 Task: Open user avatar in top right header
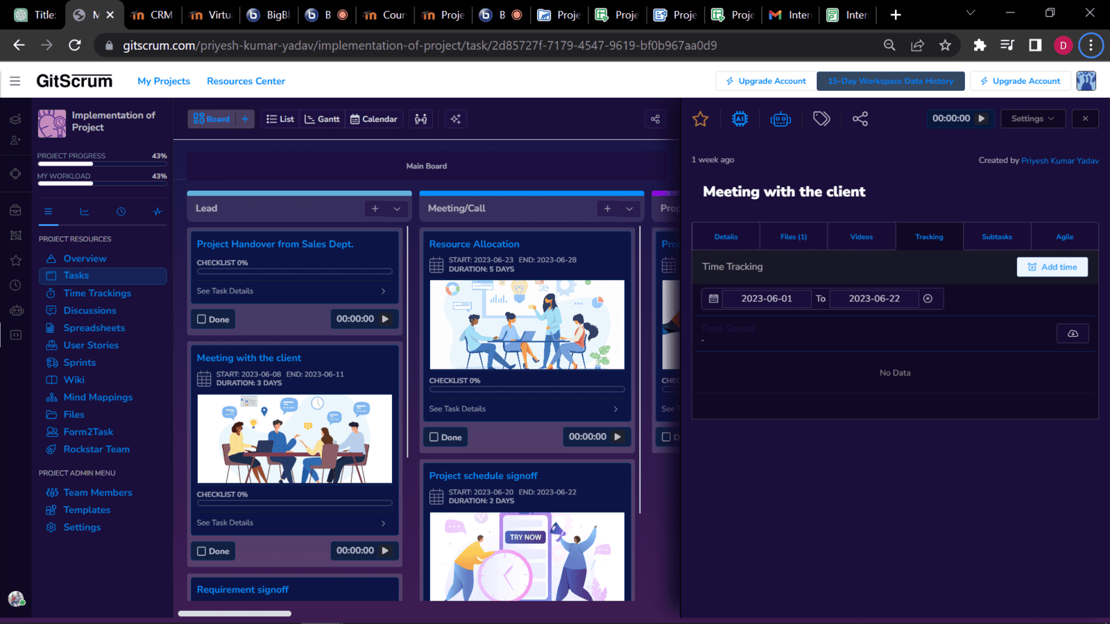(1086, 81)
